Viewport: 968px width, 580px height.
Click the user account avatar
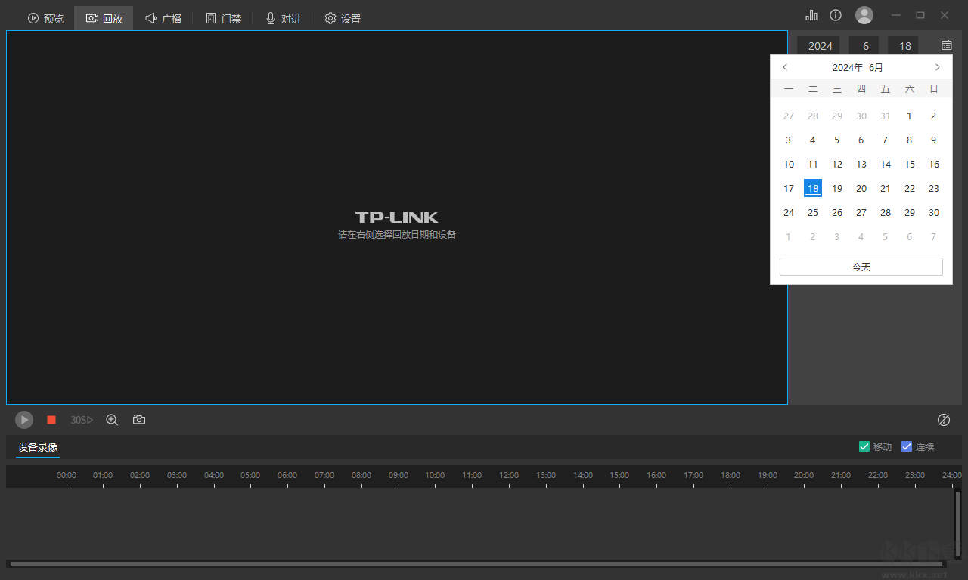coord(864,15)
